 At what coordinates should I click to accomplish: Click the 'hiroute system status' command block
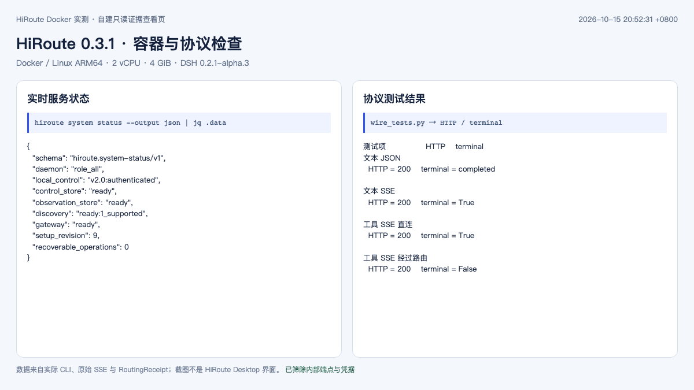tap(179, 122)
